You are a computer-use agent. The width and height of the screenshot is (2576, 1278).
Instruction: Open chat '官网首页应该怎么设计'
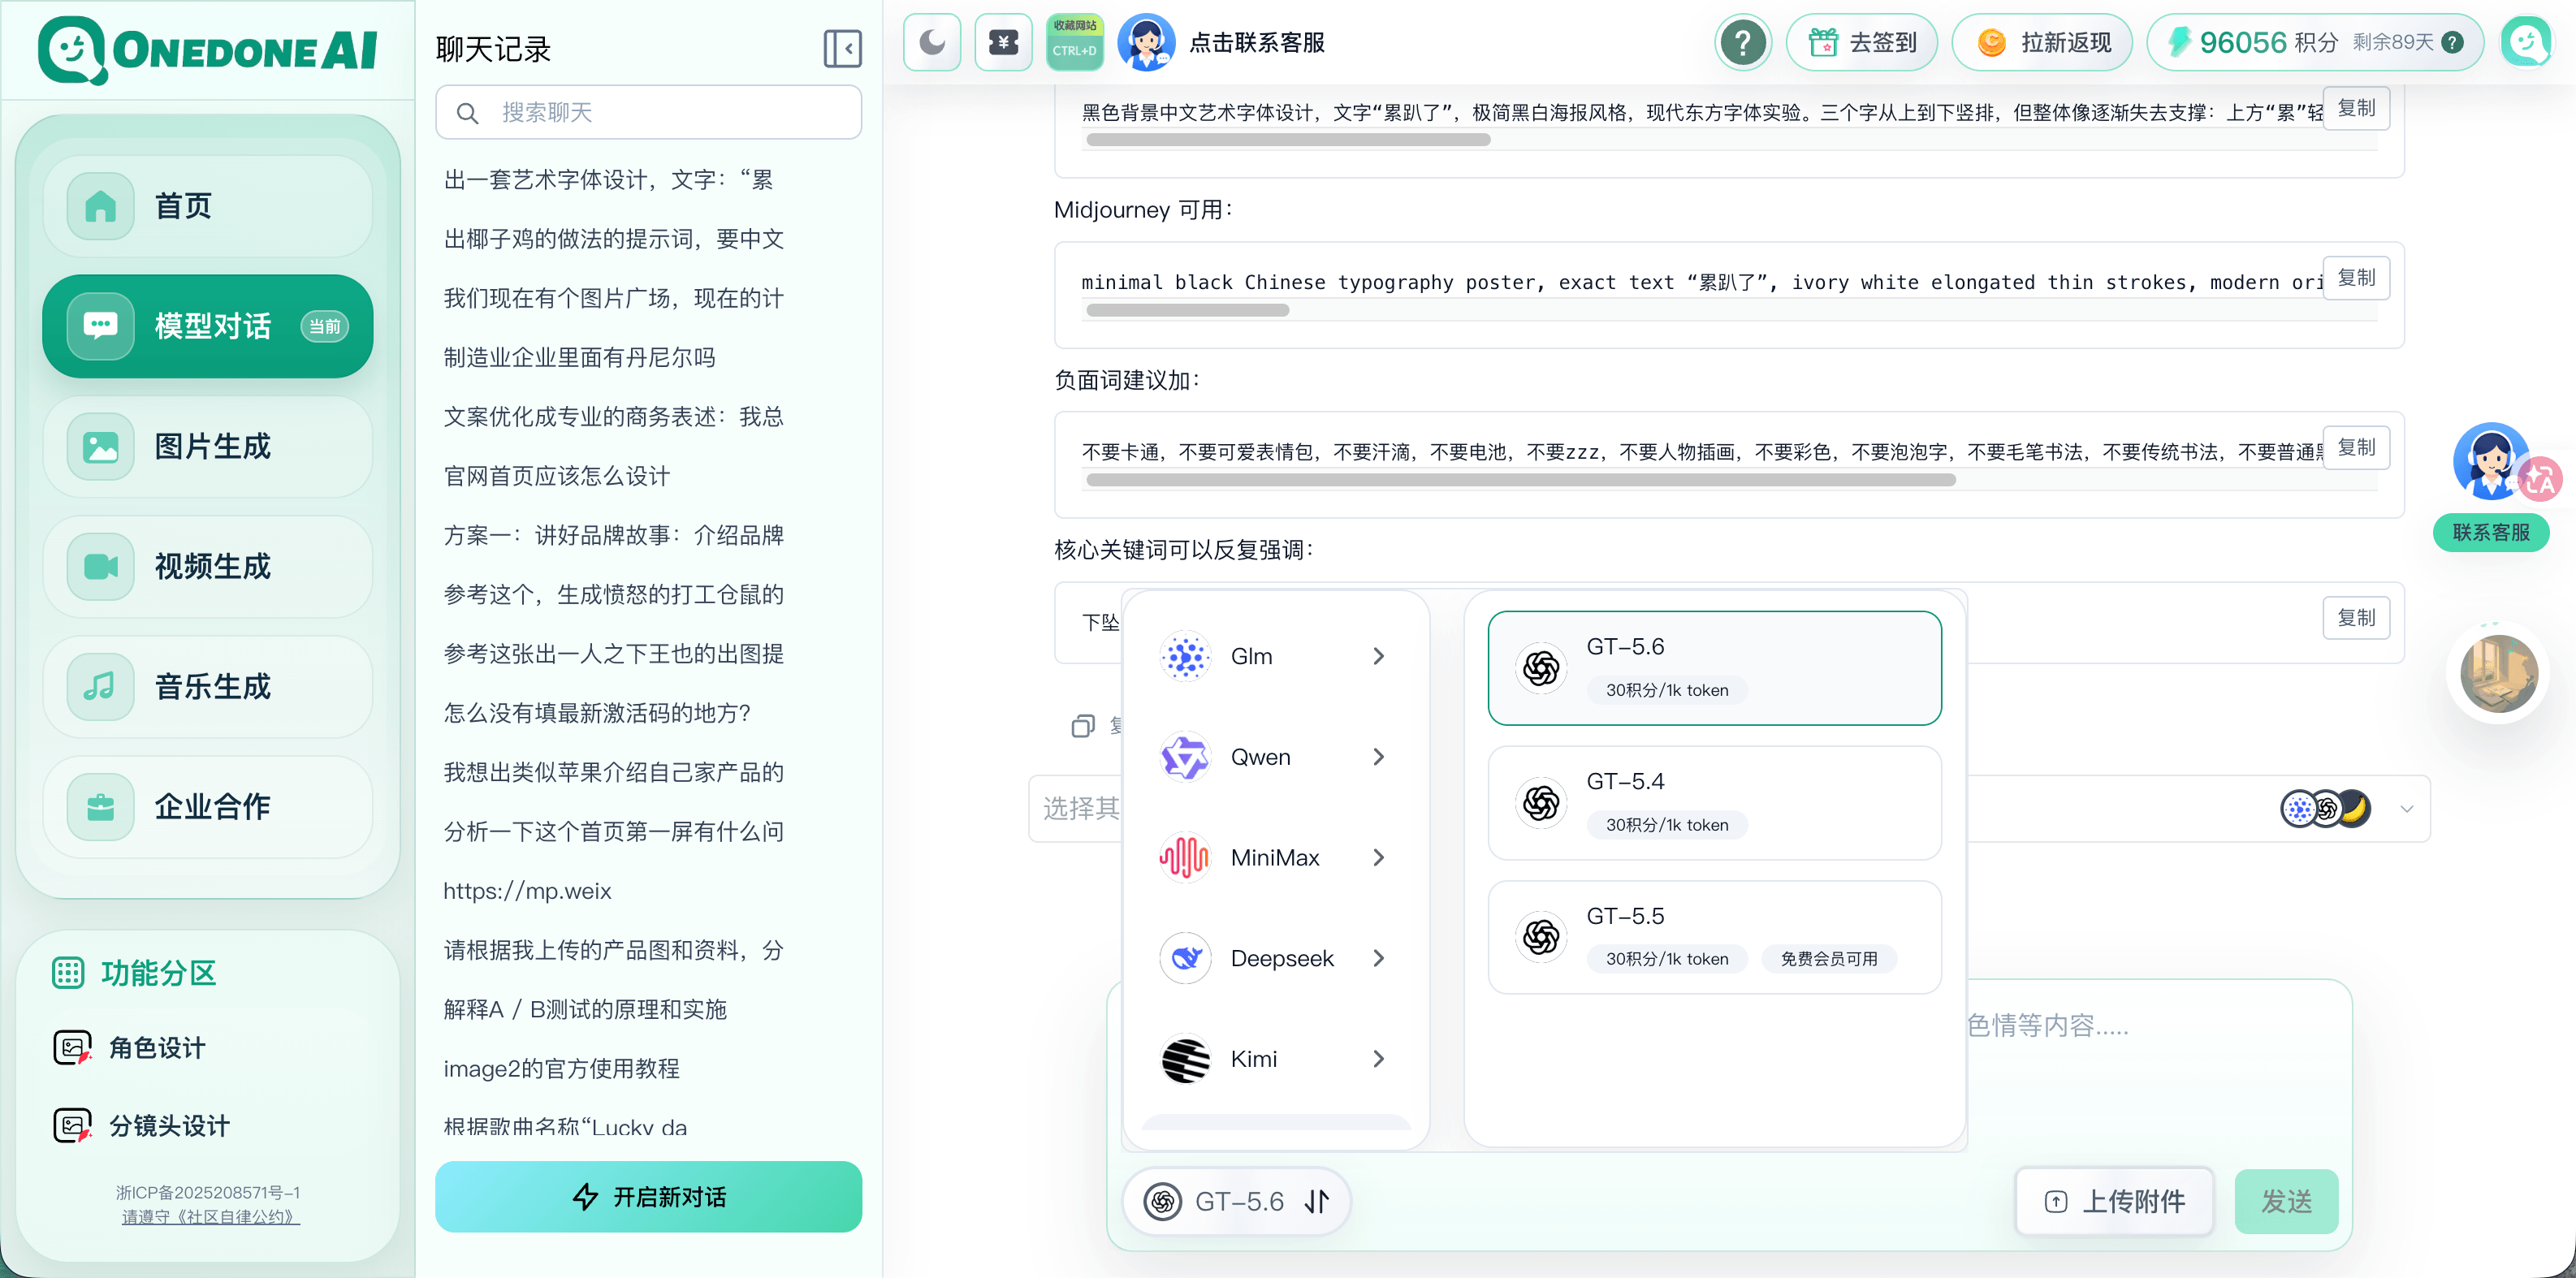557,476
